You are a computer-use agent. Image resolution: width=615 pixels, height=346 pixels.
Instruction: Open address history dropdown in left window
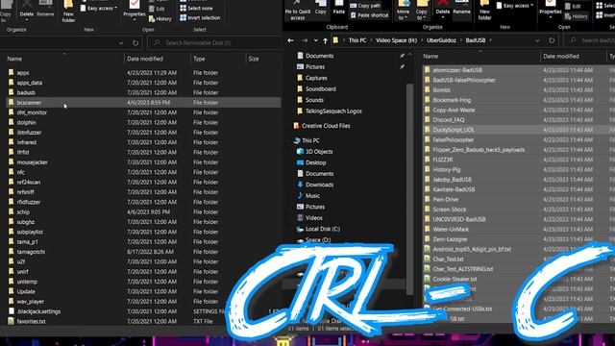coord(121,42)
